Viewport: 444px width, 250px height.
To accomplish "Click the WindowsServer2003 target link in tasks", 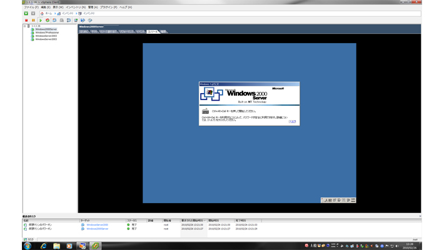I will (97, 225).
